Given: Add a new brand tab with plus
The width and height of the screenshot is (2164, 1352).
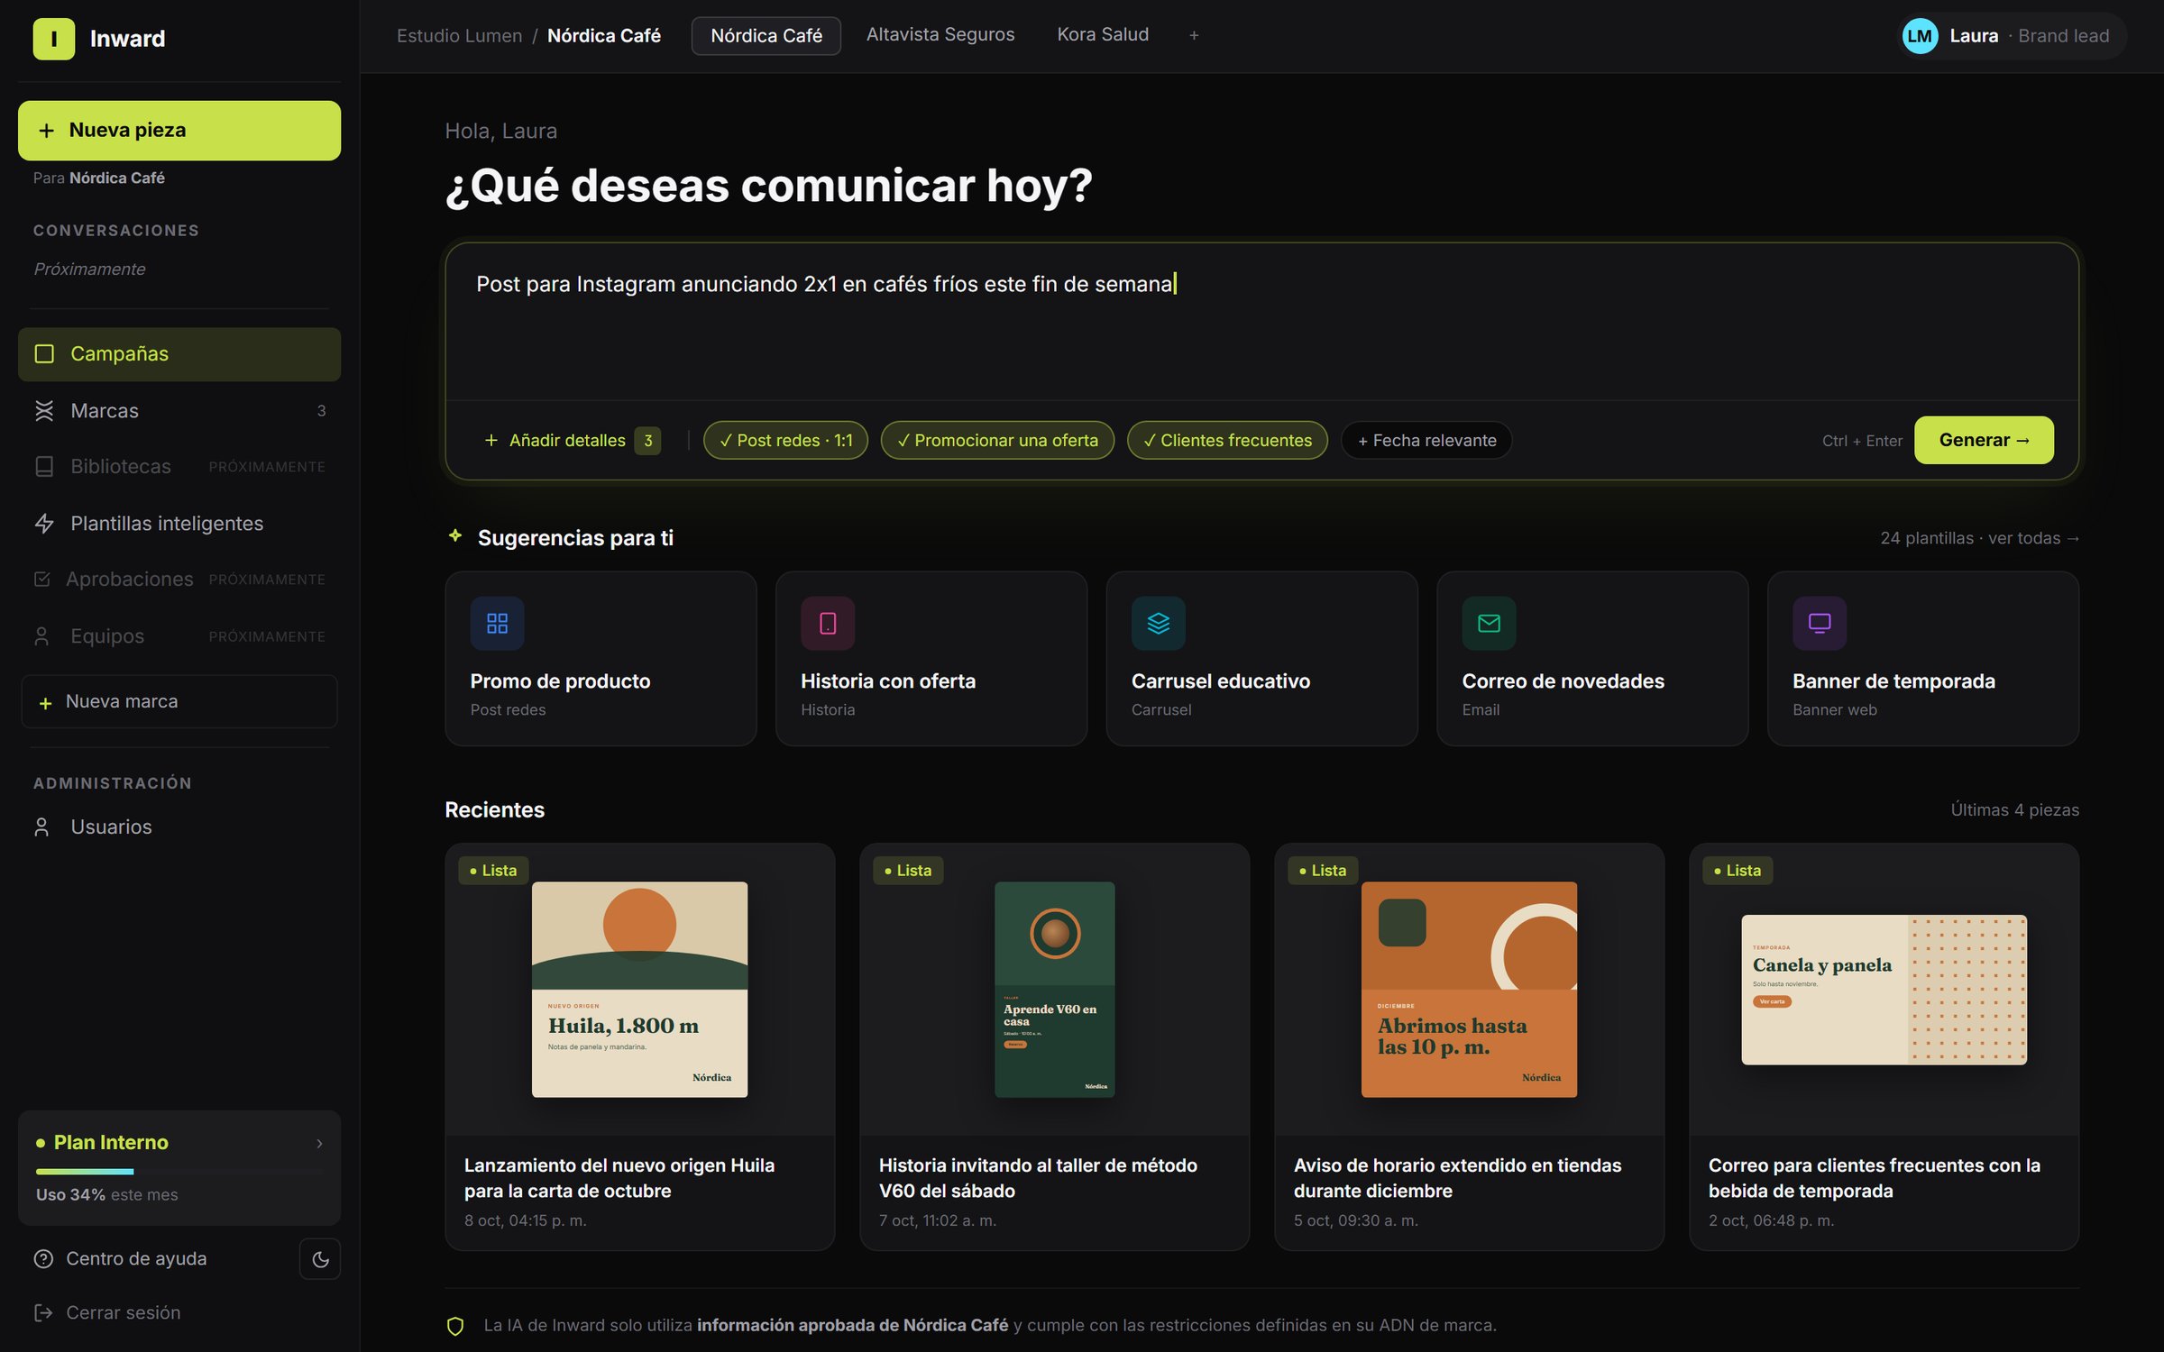Looking at the screenshot, I should coord(1194,35).
